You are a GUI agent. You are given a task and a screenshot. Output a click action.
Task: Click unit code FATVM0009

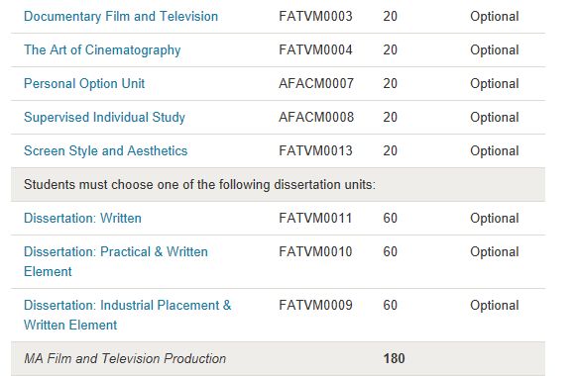point(315,305)
